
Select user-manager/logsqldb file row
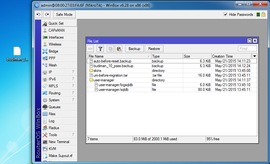(x=172, y=85)
